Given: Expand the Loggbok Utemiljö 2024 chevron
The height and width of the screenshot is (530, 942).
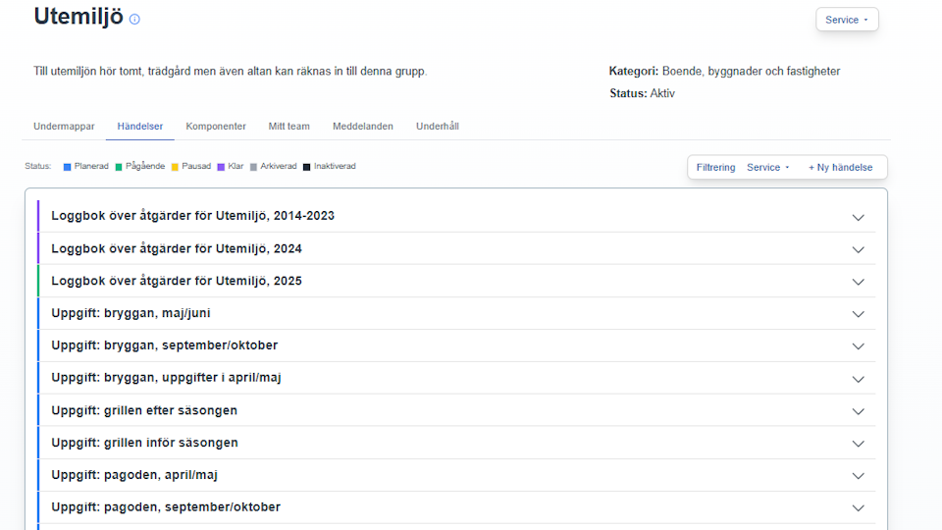Looking at the screenshot, I should (x=858, y=249).
